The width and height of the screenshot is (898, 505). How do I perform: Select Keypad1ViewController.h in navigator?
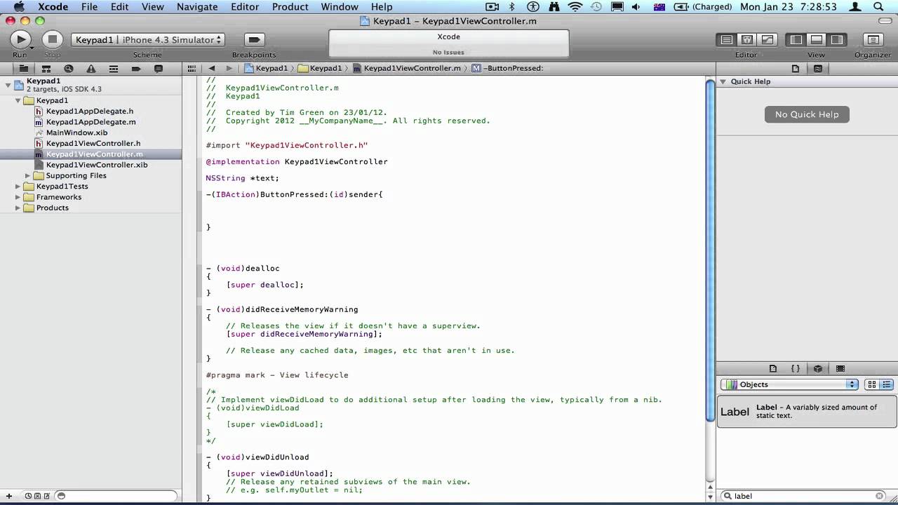(x=93, y=143)
